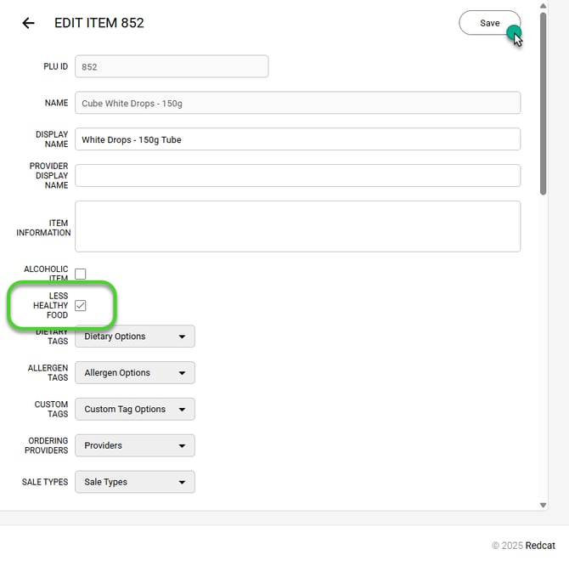Open the Sale Types dropdown
Screen dimensions: 569x566
pyautogui.click(x=135, y=482)
